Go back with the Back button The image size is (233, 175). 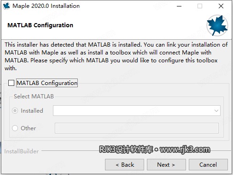(124, 165)
